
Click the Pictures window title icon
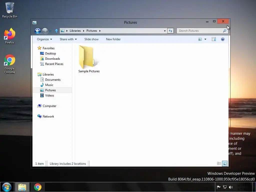pyautogui.click(x=34, y=22)
